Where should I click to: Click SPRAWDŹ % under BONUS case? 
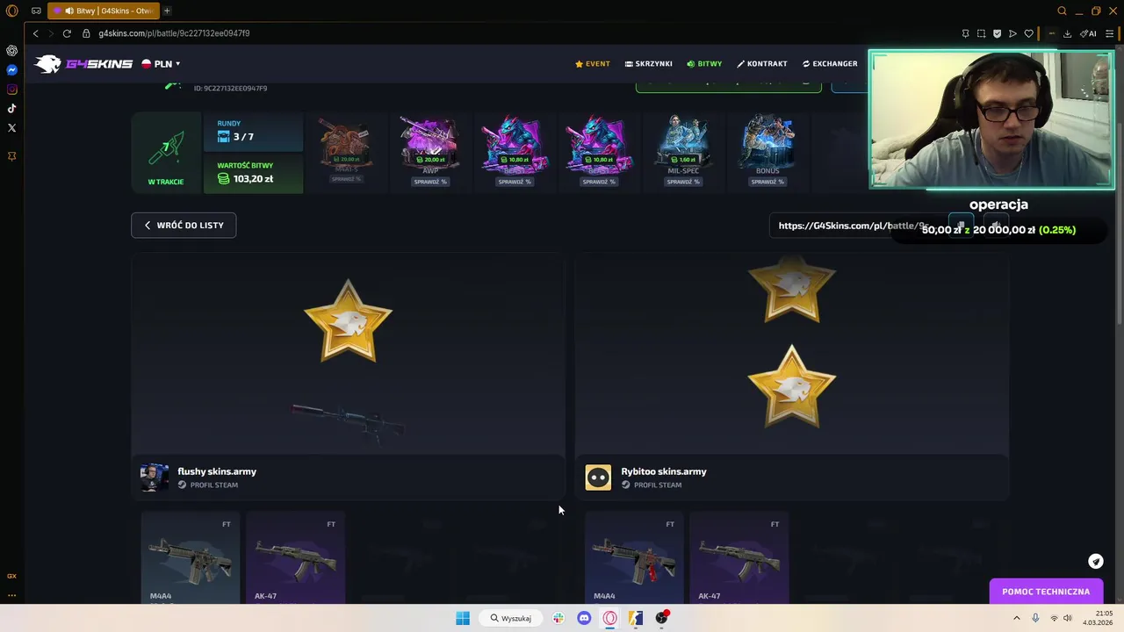tap(767, 182)
